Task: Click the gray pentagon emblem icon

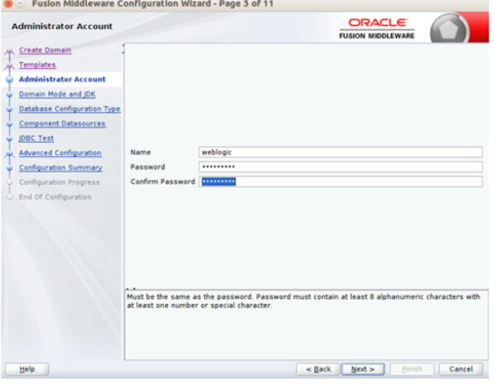Action: [449, 30]
